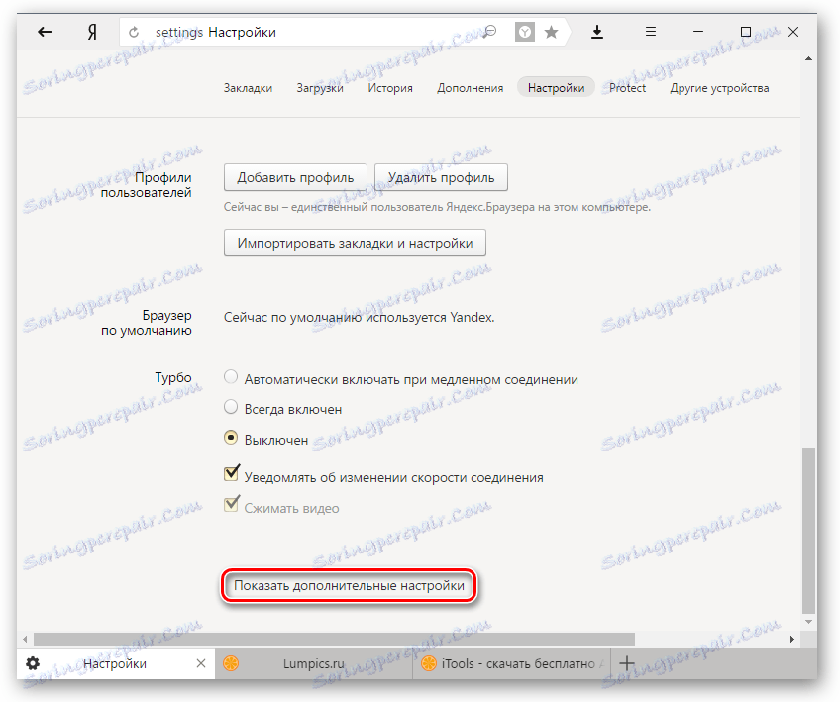This screenshot has width=840, height=702.
Task: Click the scroll up arrow
Action: pos(809,58)
